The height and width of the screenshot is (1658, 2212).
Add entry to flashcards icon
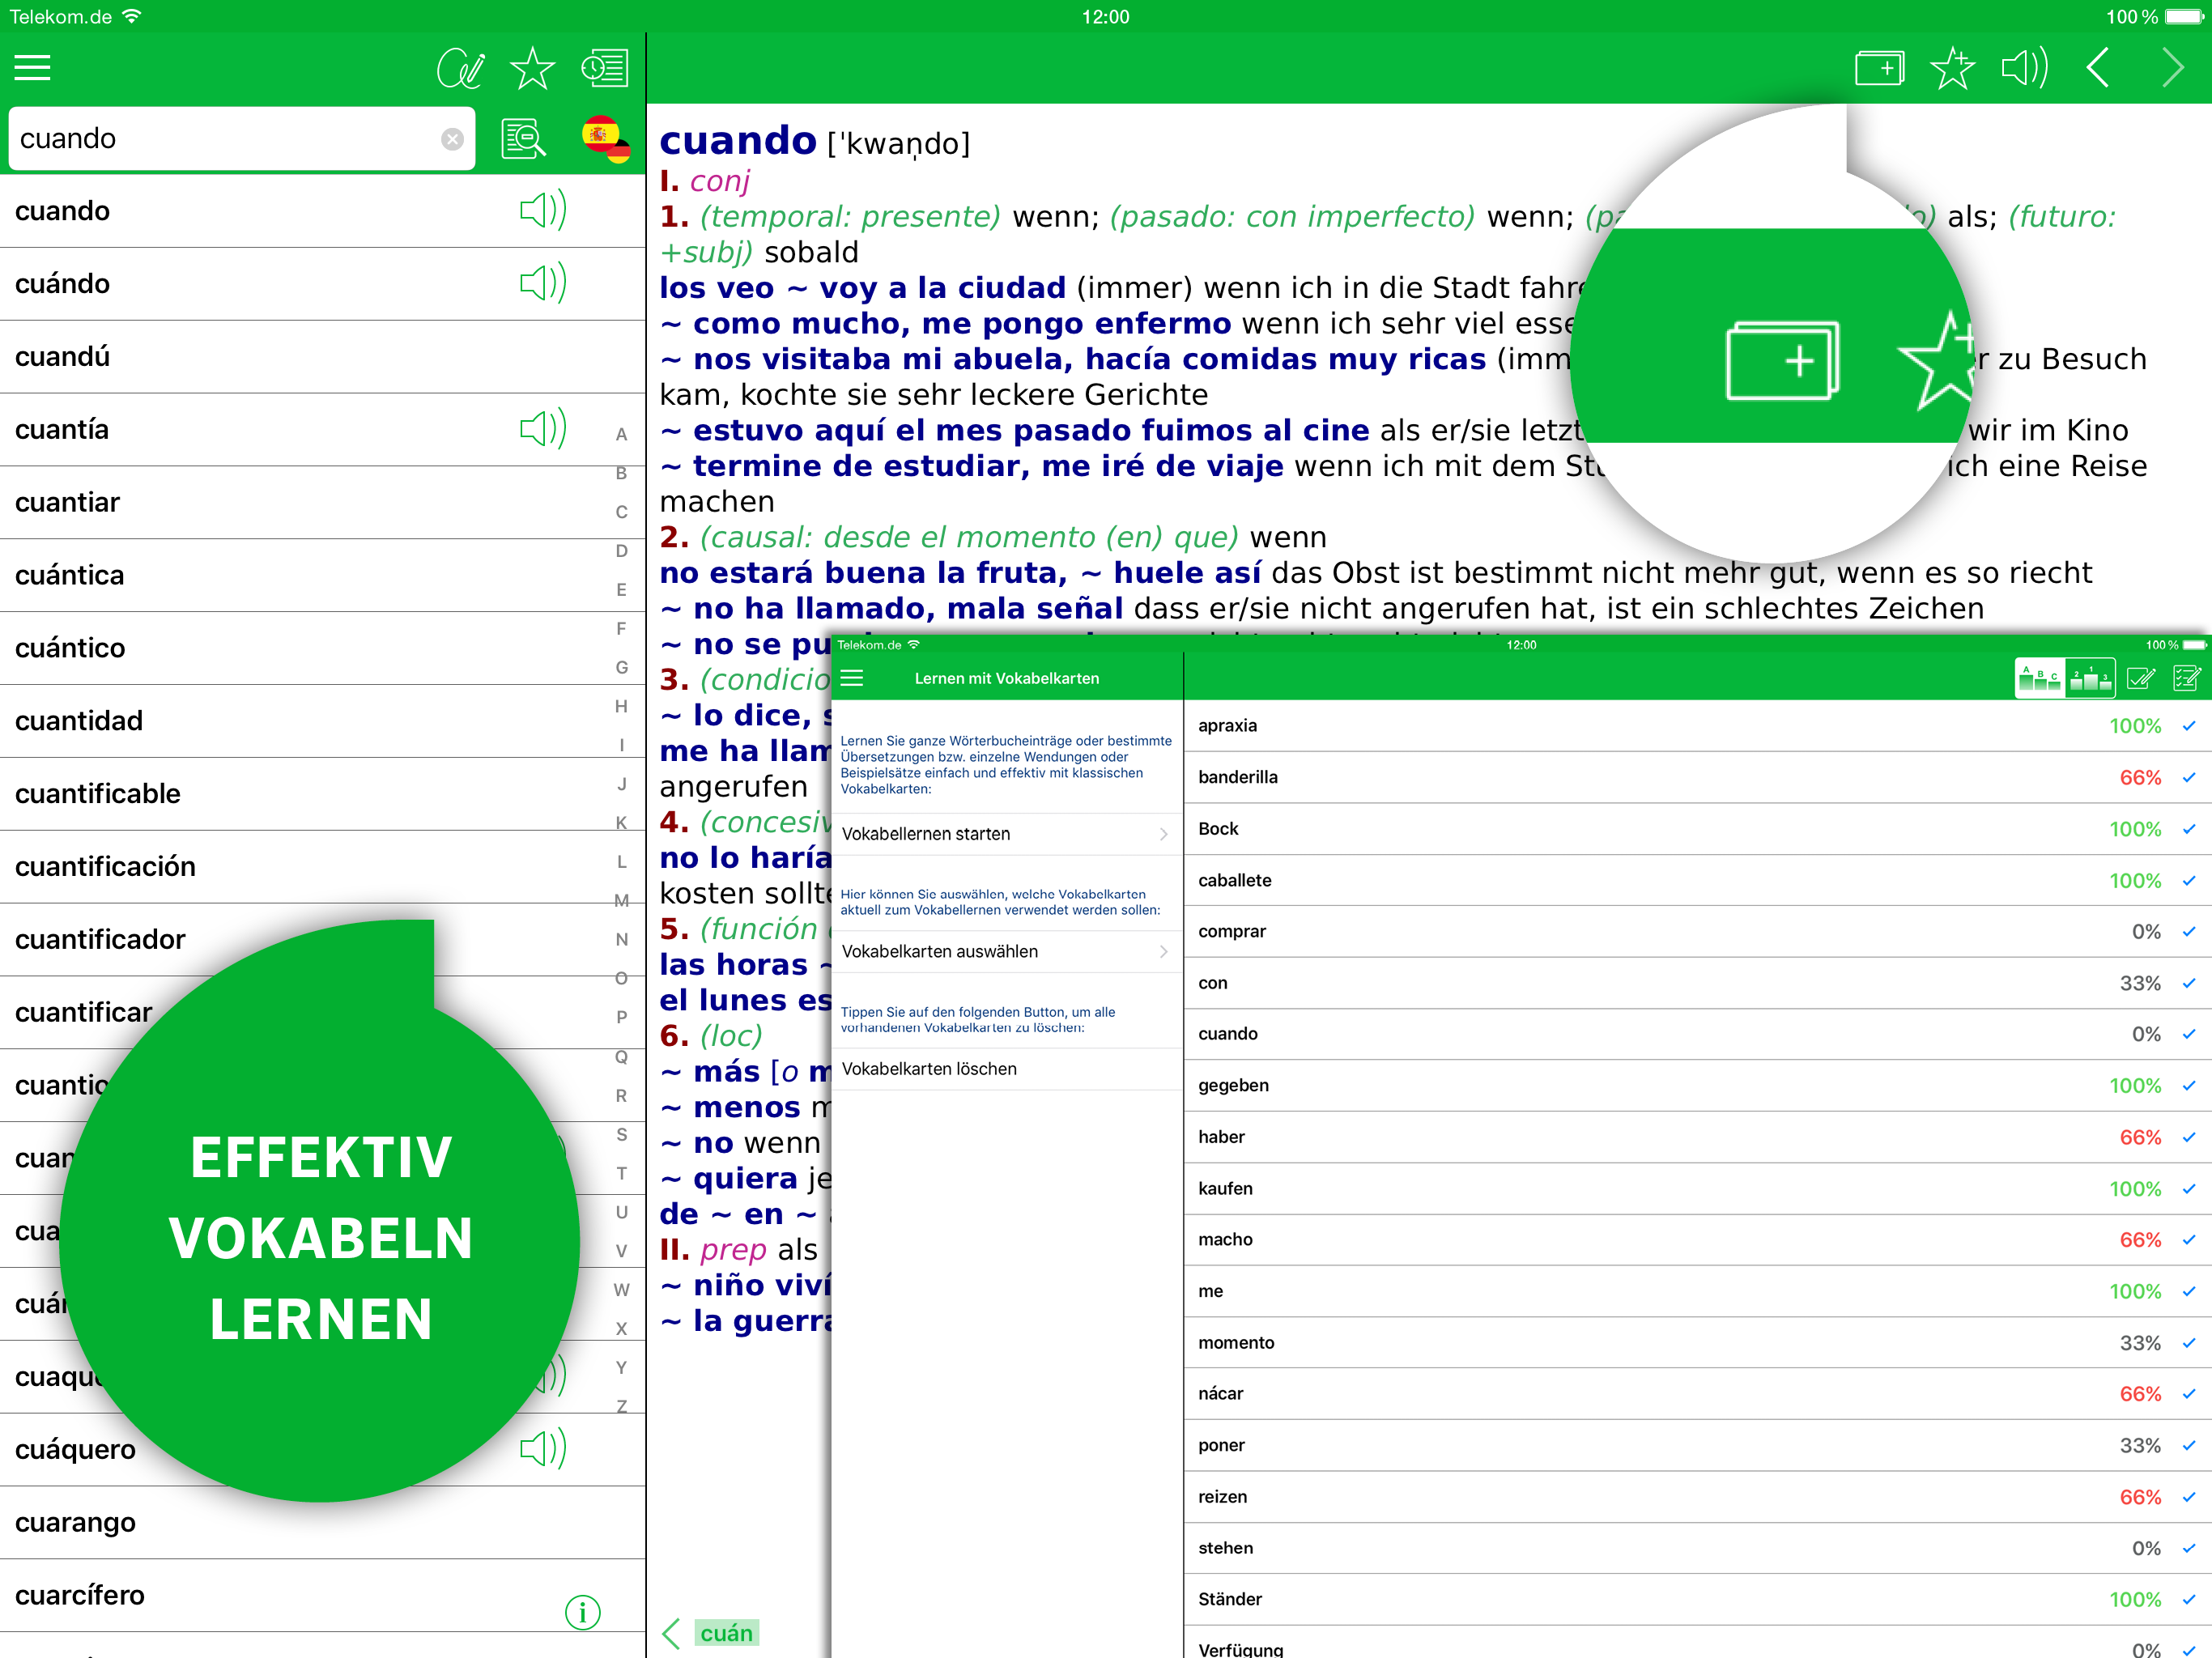pyautogui.click(x=1879, y=68)
